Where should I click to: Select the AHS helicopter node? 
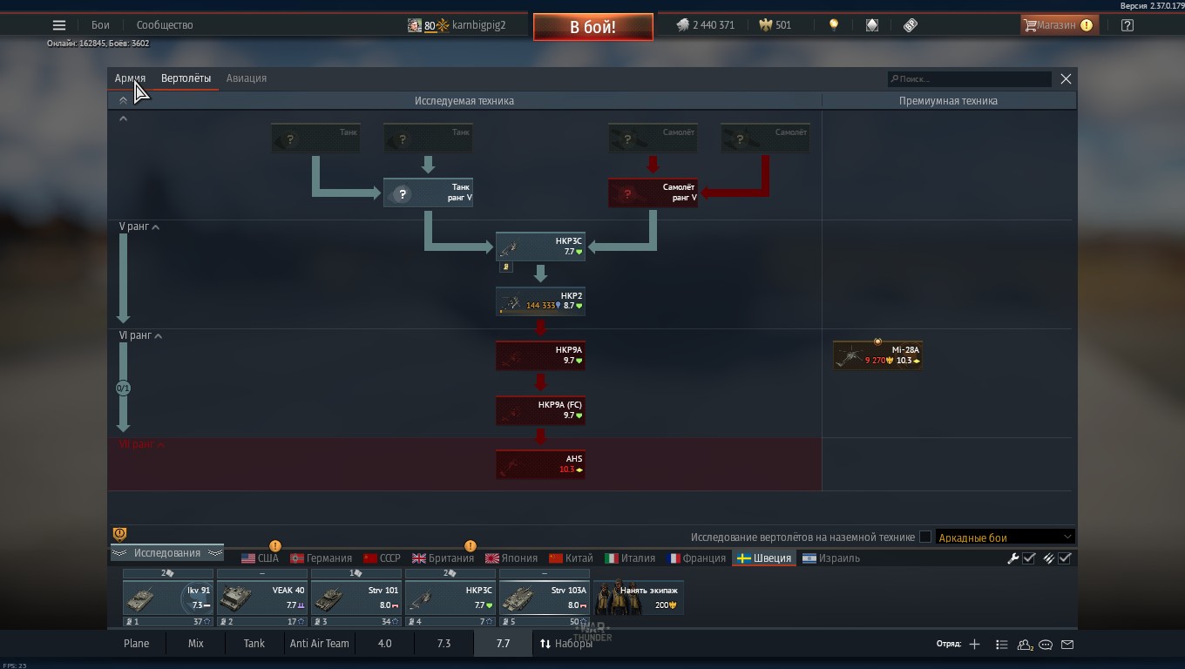(x=540, y=464)
